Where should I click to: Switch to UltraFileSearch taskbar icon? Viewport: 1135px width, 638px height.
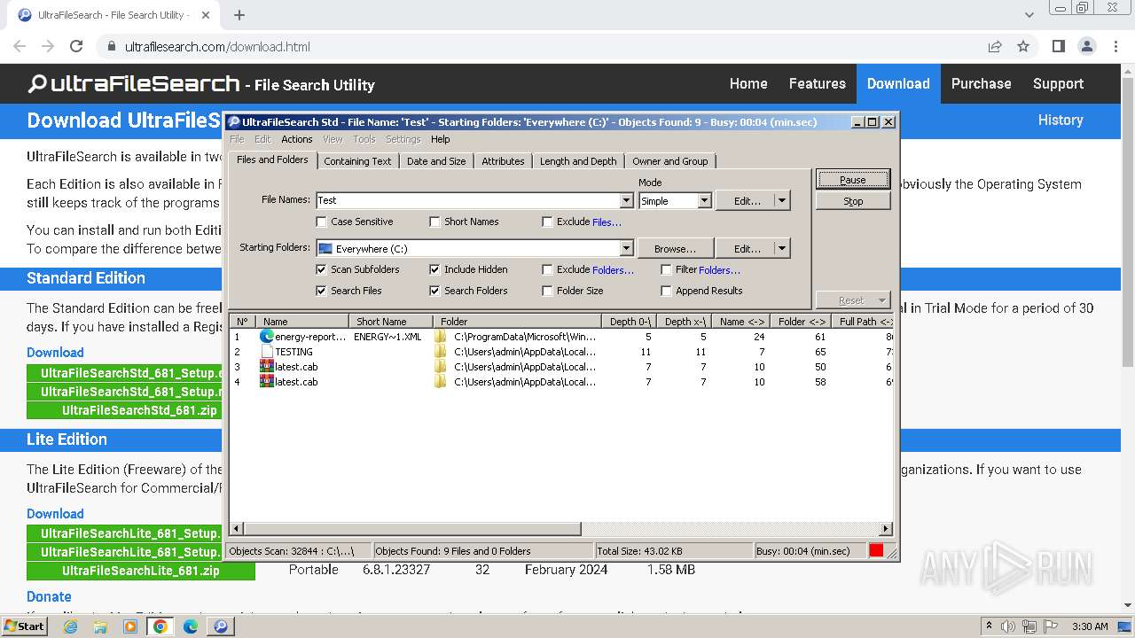tap(221, 626)
